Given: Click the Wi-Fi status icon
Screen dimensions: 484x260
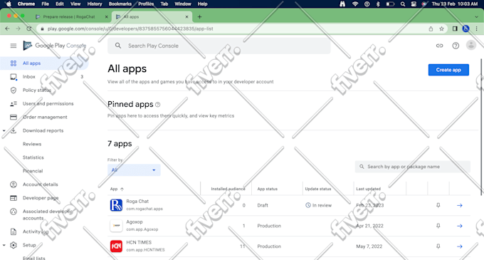Looking at the screenshot, I should pyautogui.click(x=355, y=4).
